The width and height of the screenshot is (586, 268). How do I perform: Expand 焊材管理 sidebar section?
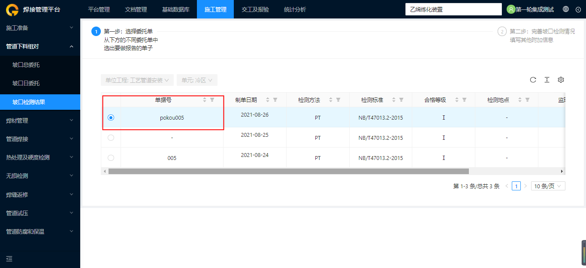click(x=40, y=120)
